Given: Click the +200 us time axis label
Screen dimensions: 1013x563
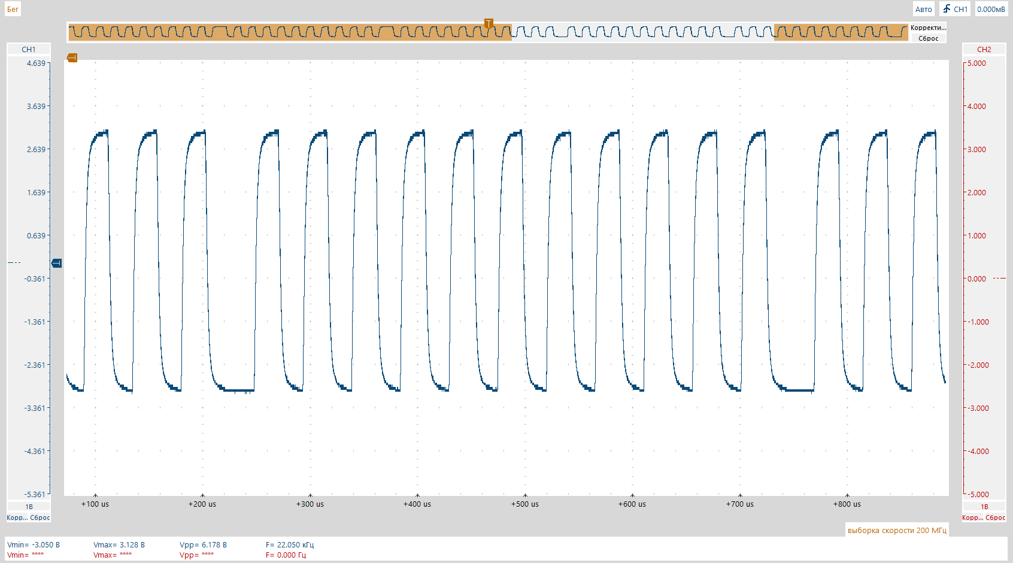Looking at the screenshot, I should [x=202, y=504].
